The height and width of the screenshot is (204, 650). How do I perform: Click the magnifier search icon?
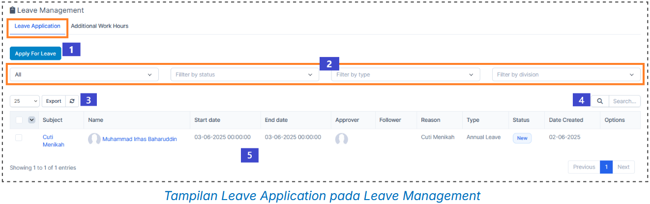tap(600, 101)
